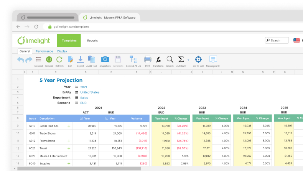Screen dimensions: 303x171
Task: Click the browser back arrow
Action: click(18, 27)
